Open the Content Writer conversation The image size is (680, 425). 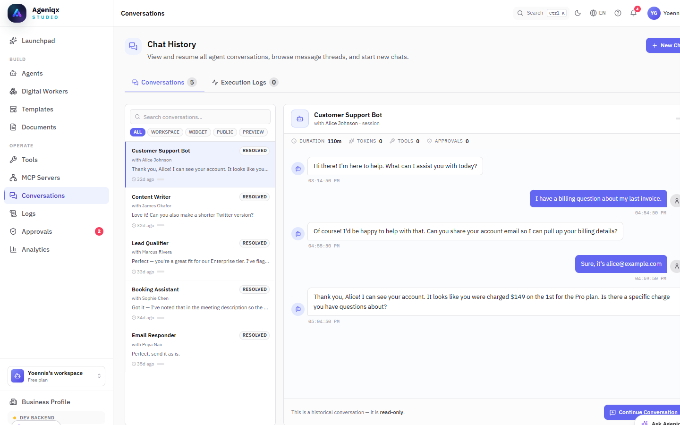click(200, 211)
